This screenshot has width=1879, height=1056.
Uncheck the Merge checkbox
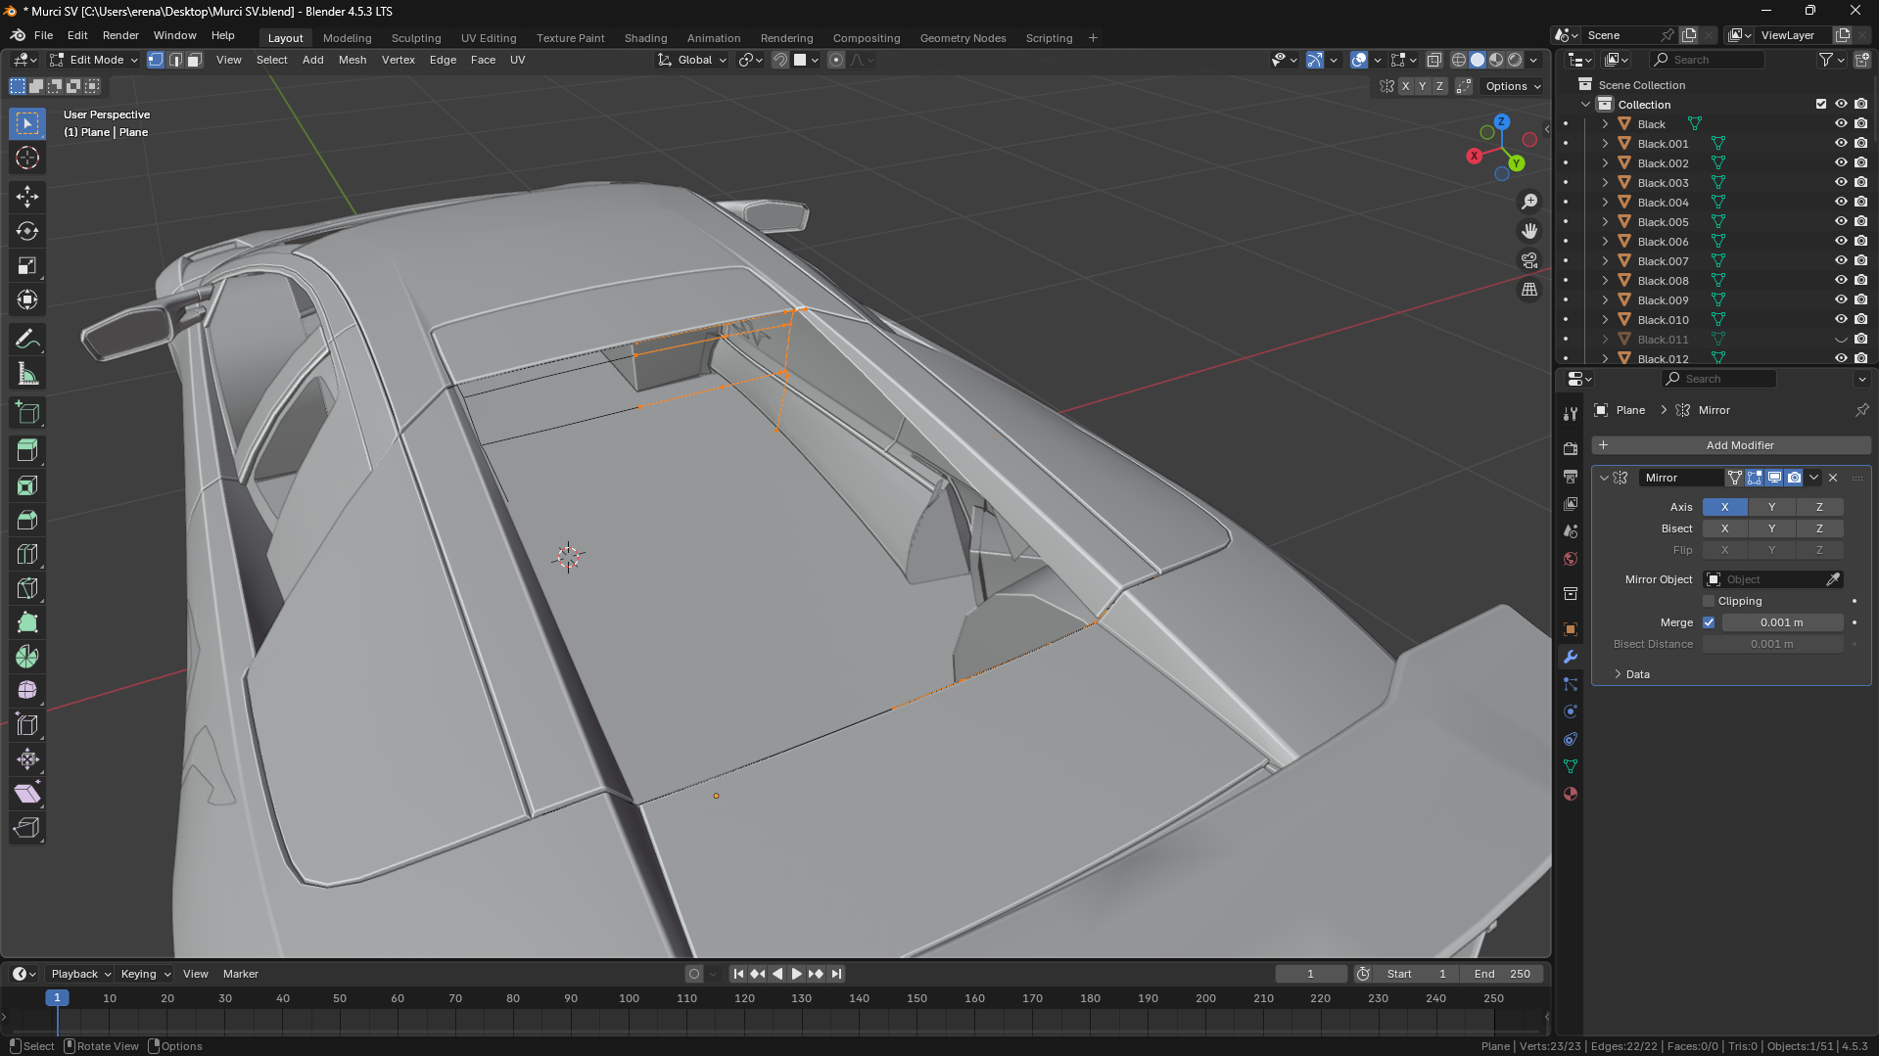click(1710, 622)
